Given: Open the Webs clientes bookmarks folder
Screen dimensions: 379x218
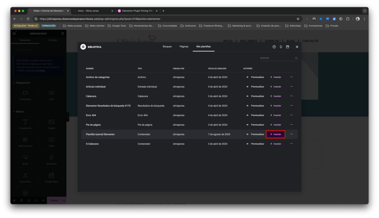Looking at the screenshot, I should 94,26.
